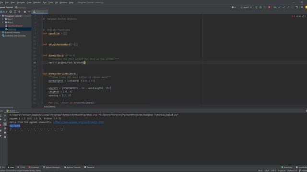
Task: Open the Tools menu
Action: click(x=51, y=2)
